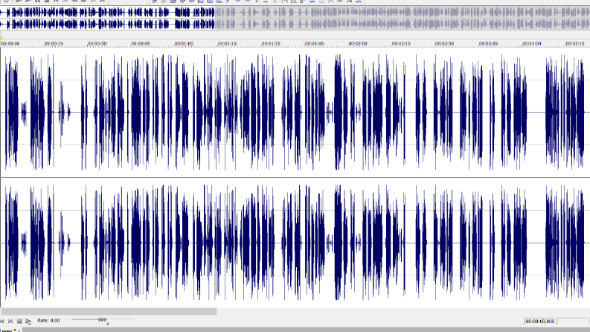The width and height of the screenshot is (590, 332).
Task: Click the 00:00:30 mark on time ruler
Action: tap(97, 44)
